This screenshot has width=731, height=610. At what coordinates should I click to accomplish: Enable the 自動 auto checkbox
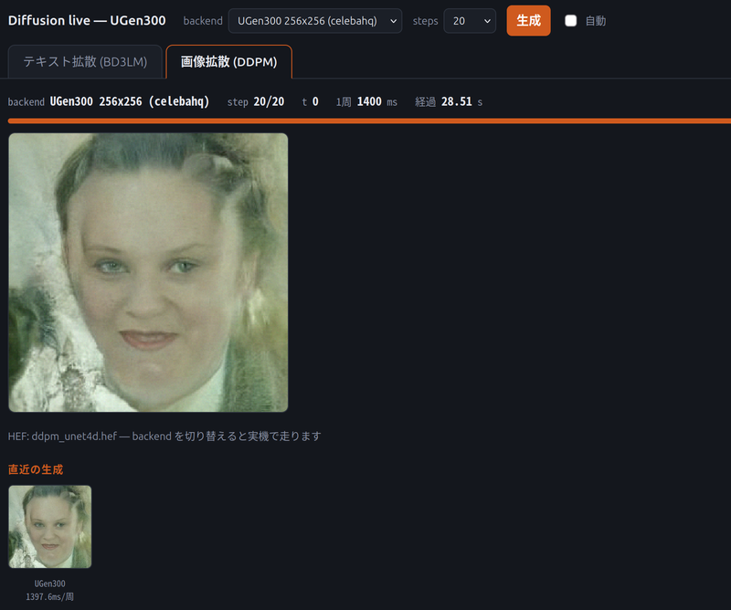(x=570, y=21)
